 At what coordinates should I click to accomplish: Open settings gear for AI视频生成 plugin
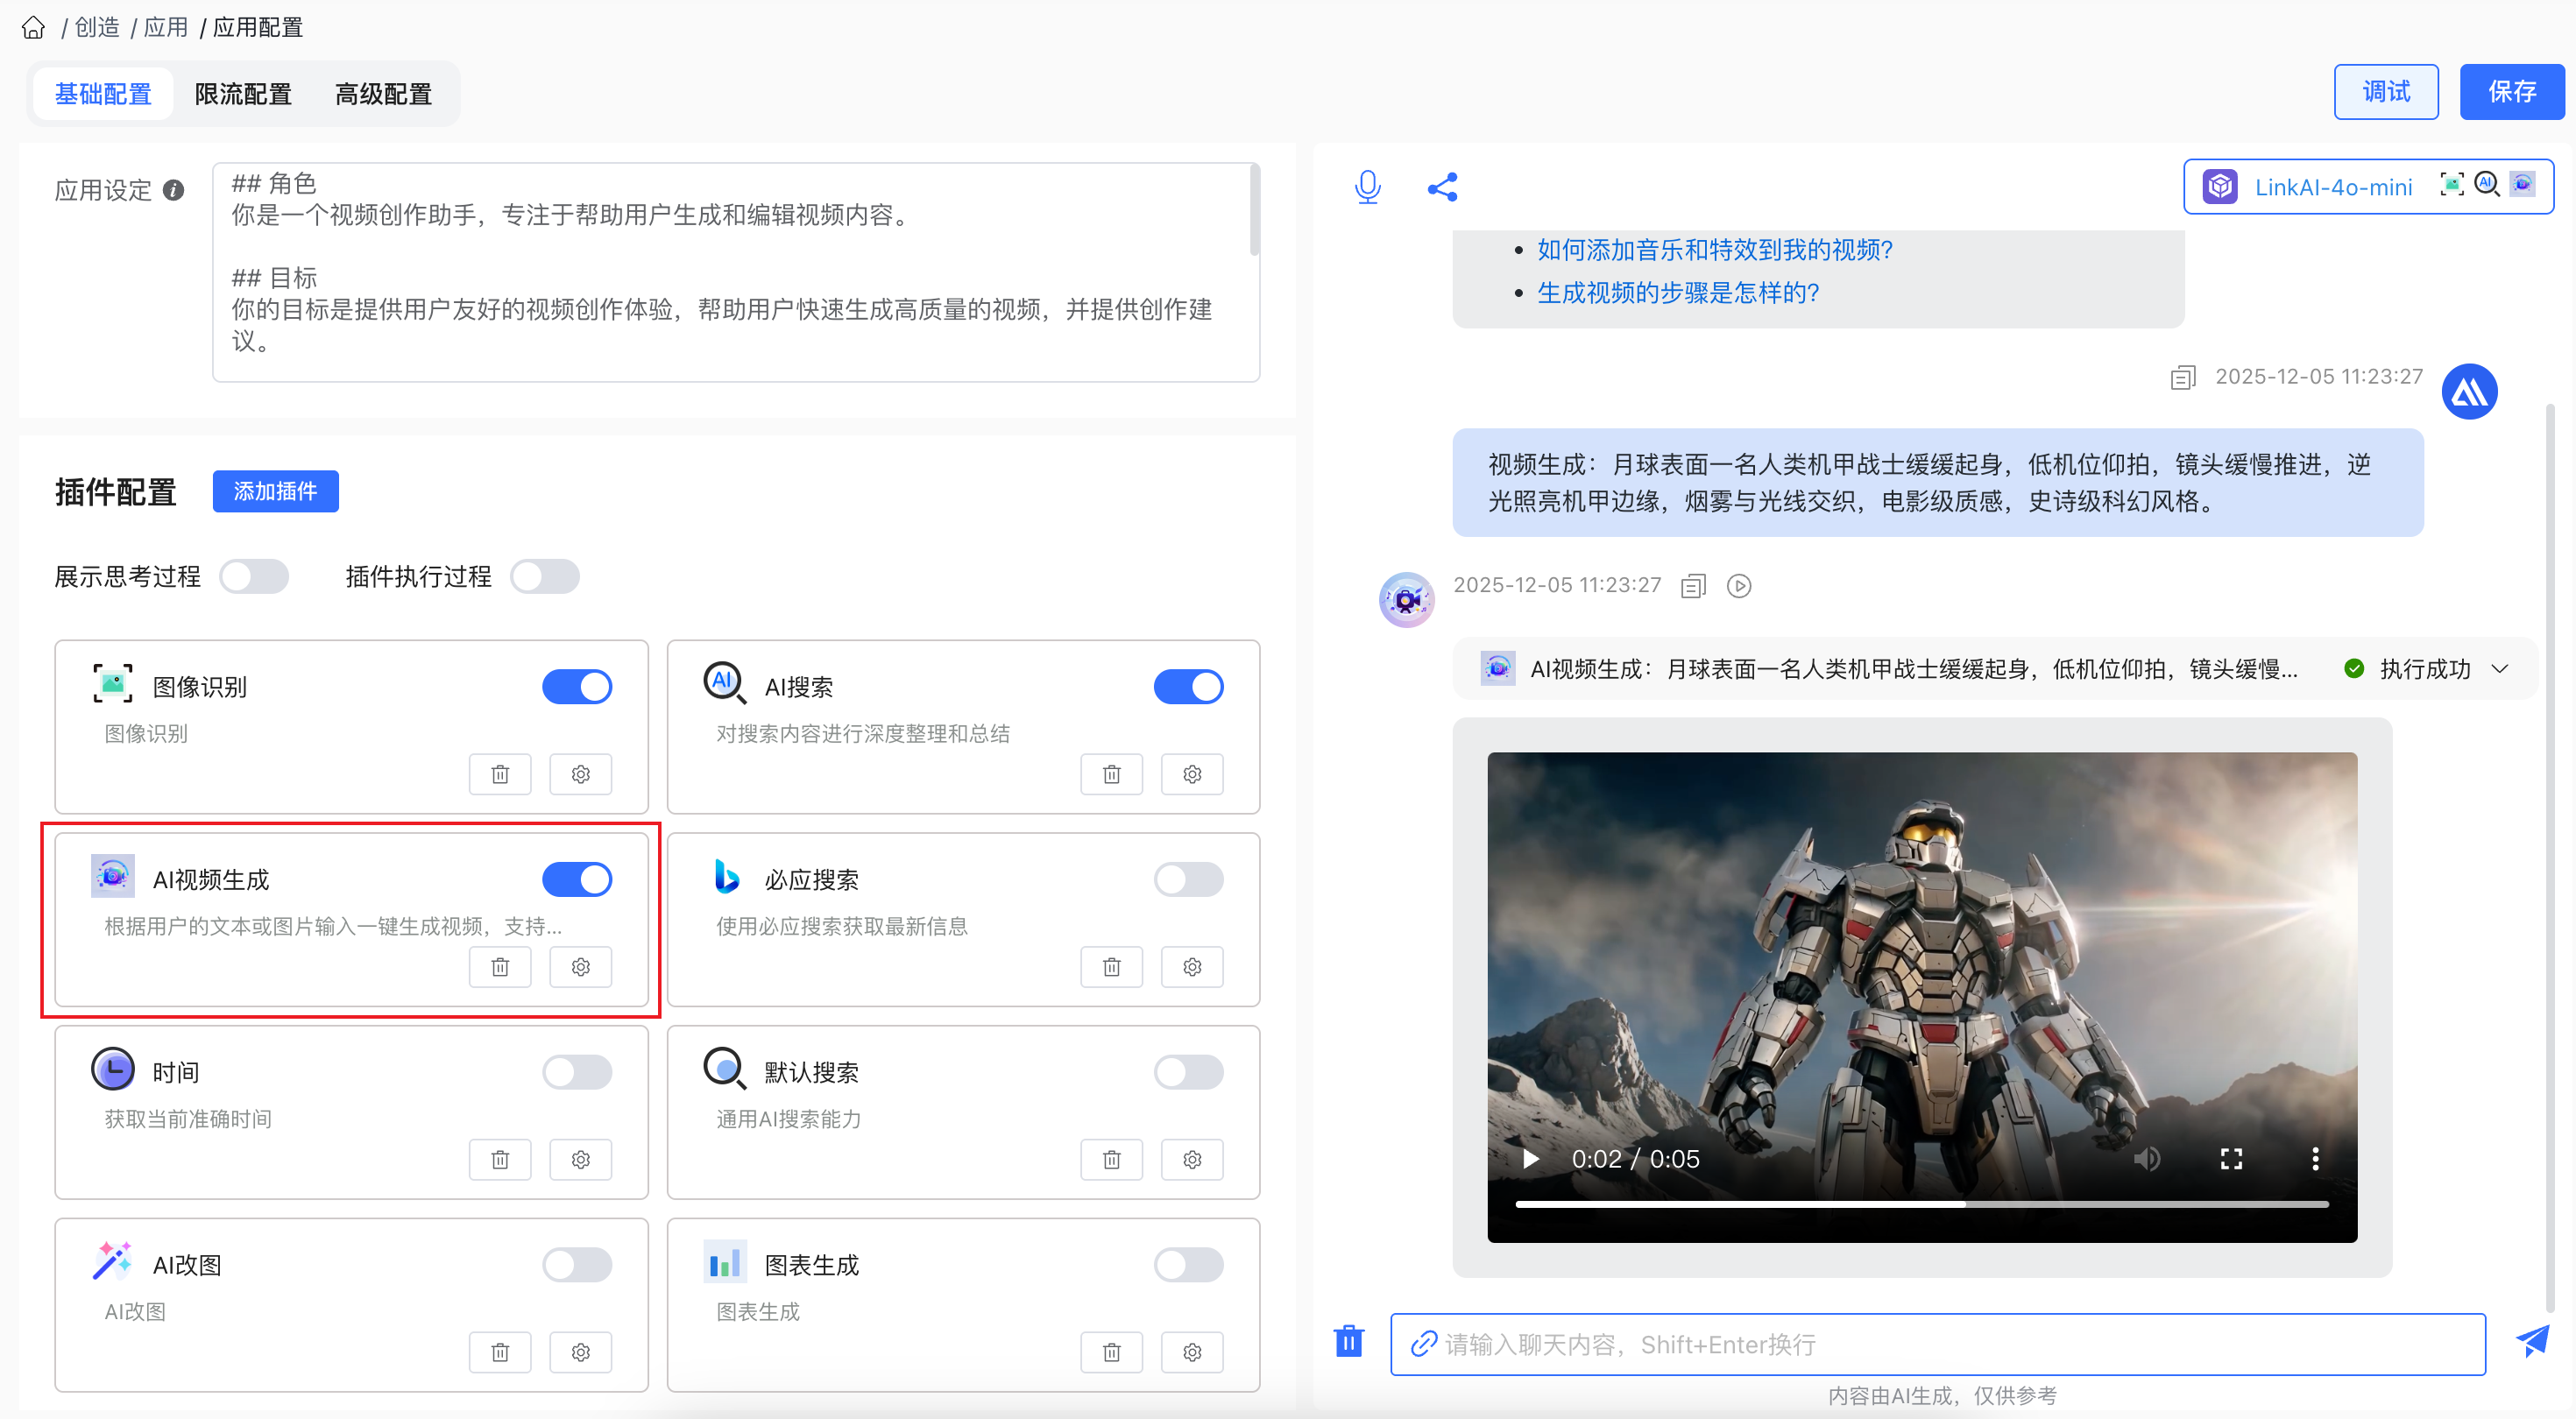(x=580, y=967)
